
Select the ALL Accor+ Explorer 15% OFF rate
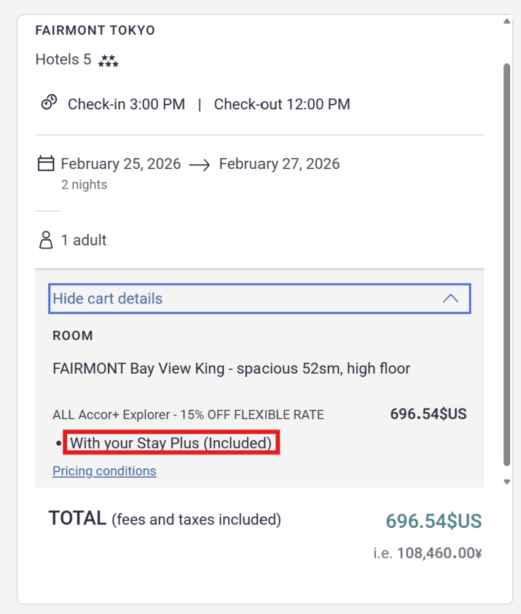pos(188,414)
